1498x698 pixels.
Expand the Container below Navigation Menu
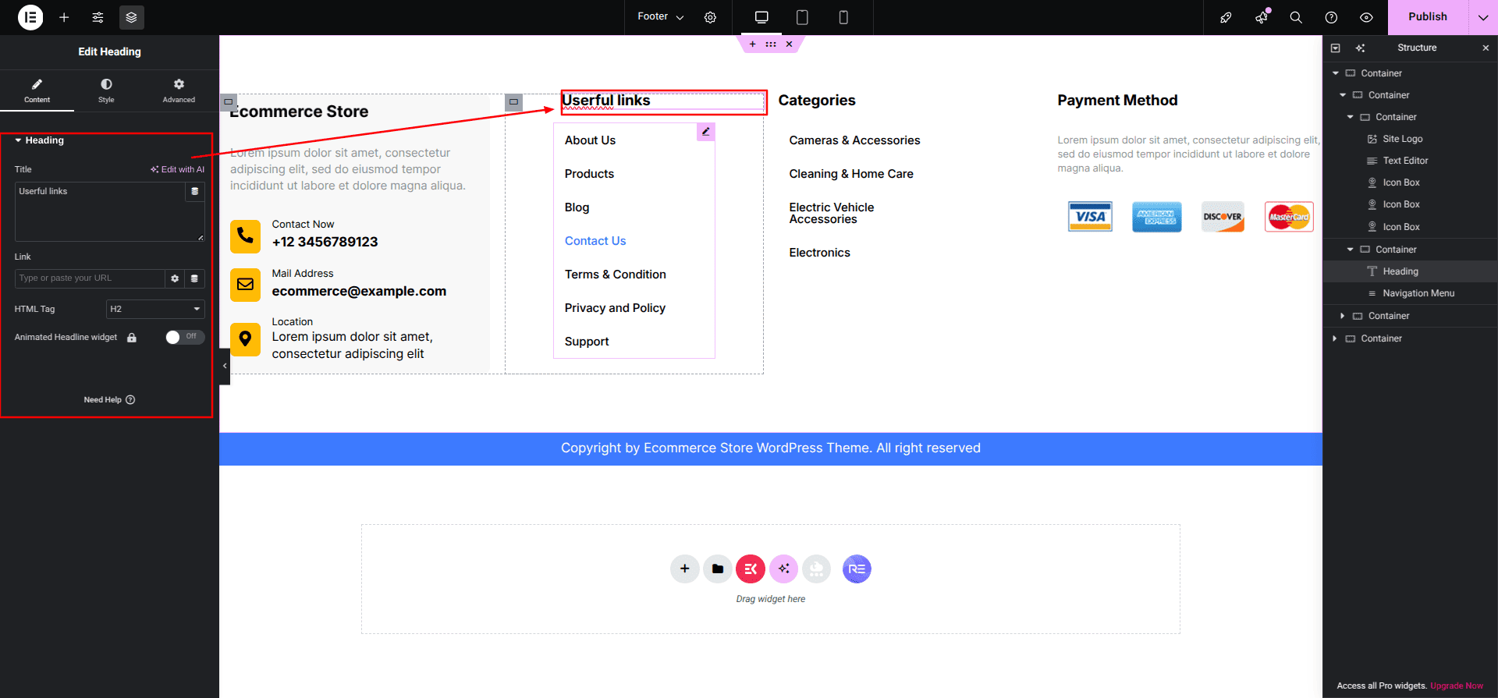(1342, 316)
